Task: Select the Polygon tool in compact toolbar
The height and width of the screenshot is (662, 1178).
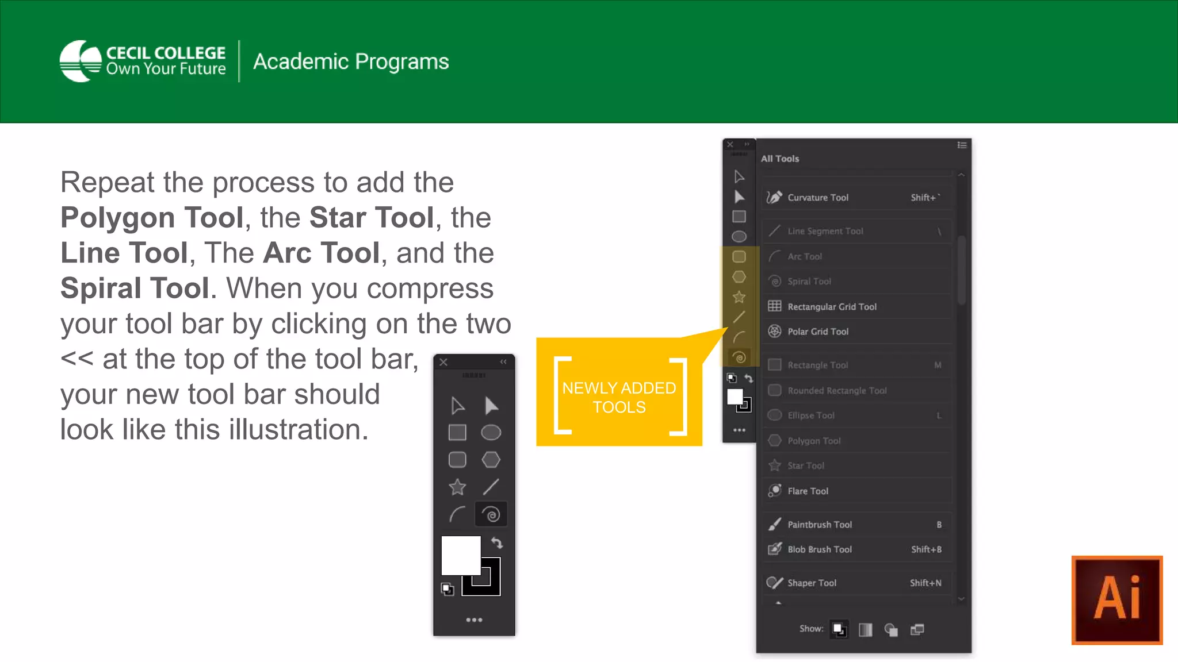Action: [x=491, y=460]
